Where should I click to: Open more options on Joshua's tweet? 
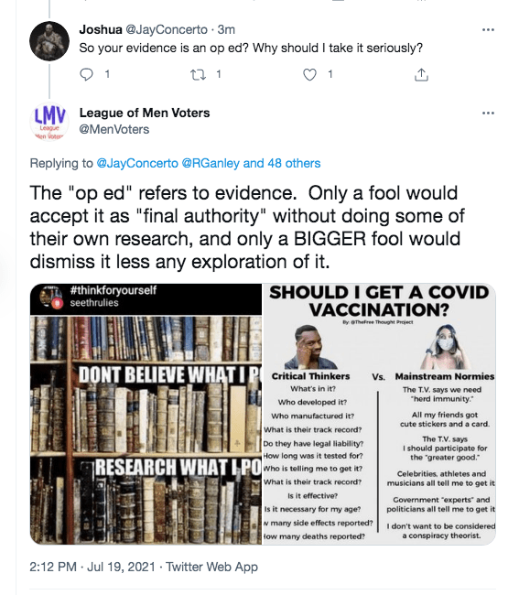[x=488, y=29]
